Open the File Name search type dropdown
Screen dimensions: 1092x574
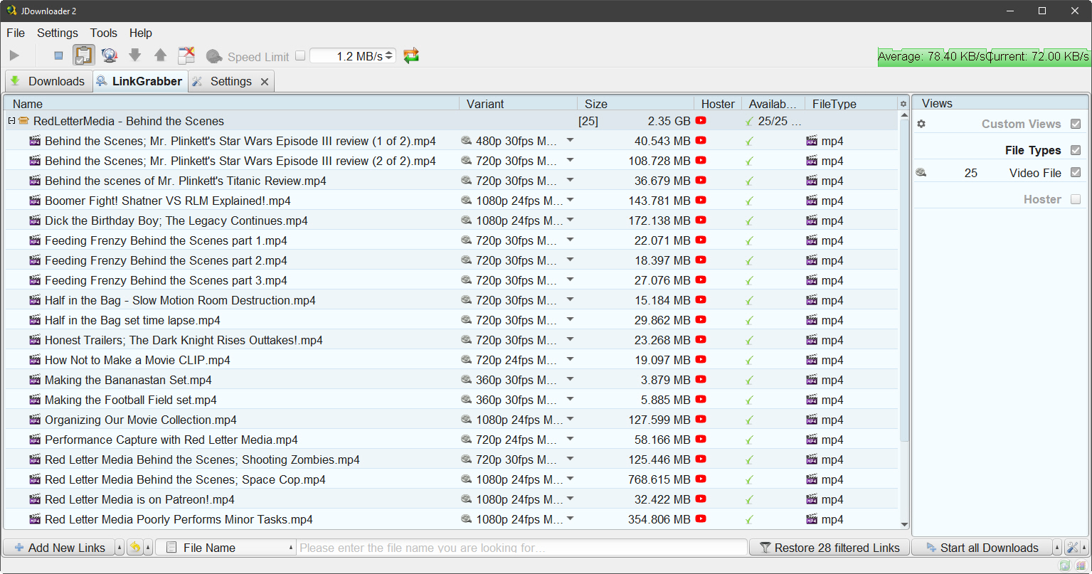coord(226,547)
